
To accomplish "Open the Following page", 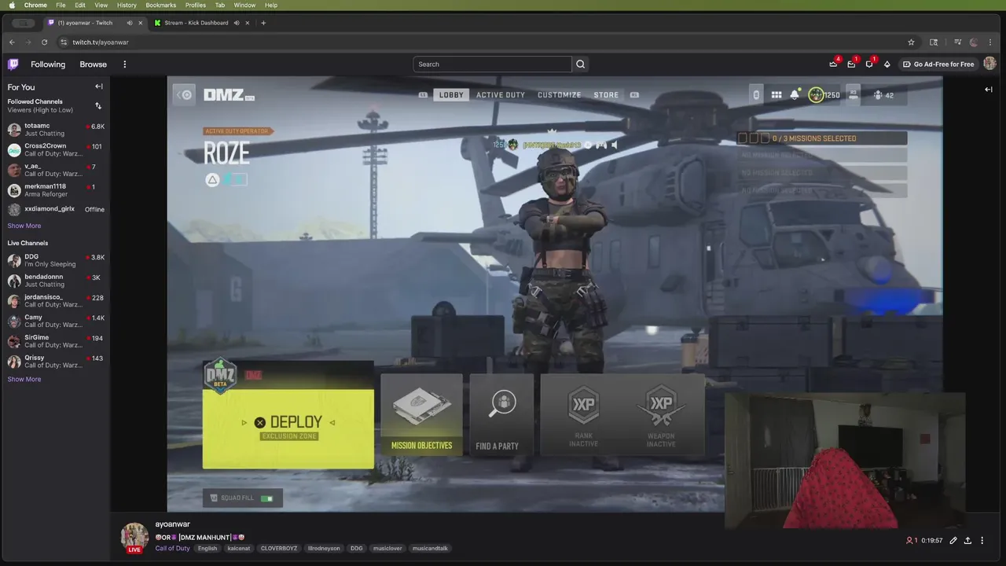I will pyautogui.click(x=48, y=64).
